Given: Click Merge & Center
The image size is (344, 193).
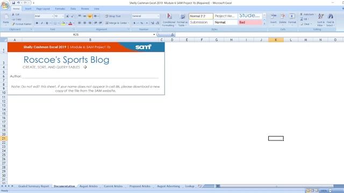Looking at the screenshot, I should click(x=116, y=23).
